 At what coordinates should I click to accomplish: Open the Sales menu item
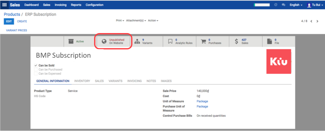[x=47, y=5]
